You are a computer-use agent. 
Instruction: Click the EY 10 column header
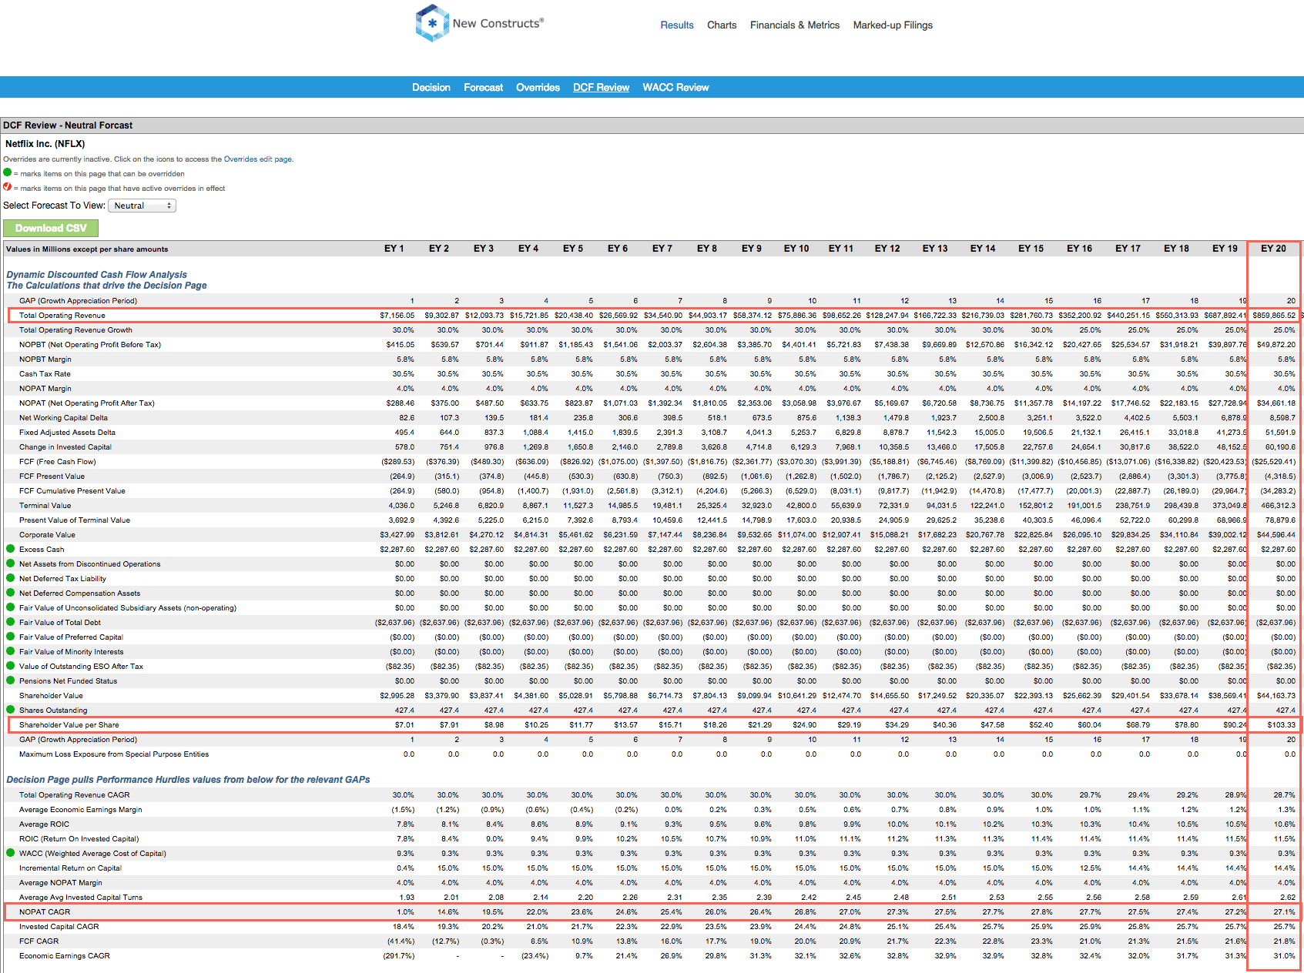click(796, 249)
